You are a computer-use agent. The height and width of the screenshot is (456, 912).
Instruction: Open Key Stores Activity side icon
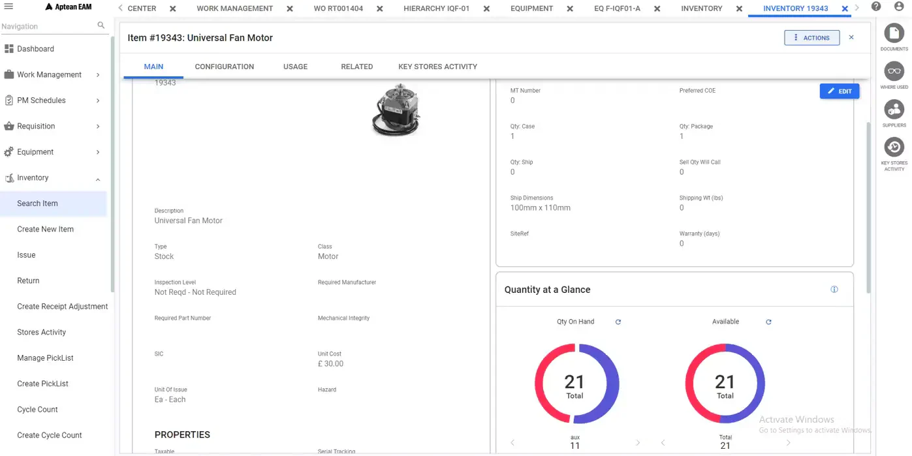tap(894, 147)
